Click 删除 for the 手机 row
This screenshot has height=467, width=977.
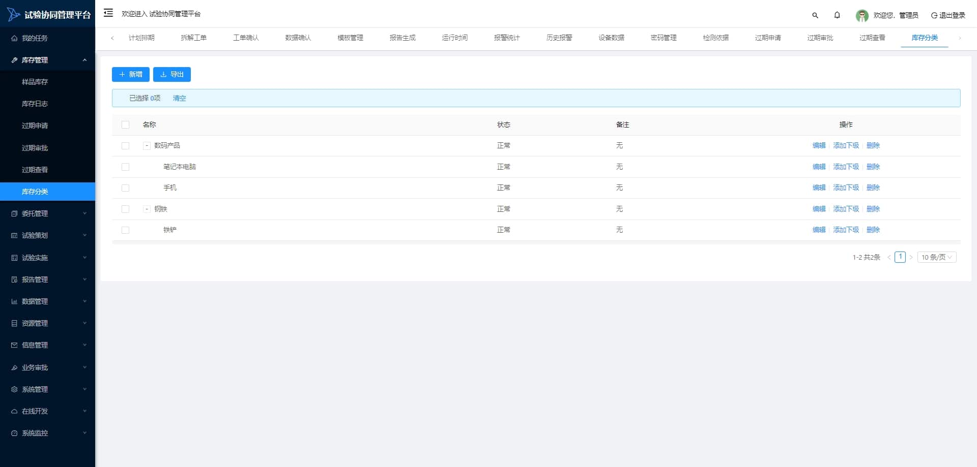[x=873, y=188]
